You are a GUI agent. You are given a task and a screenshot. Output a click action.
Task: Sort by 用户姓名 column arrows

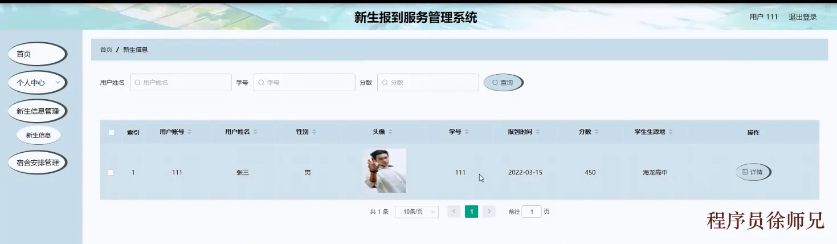click(255, 132)
